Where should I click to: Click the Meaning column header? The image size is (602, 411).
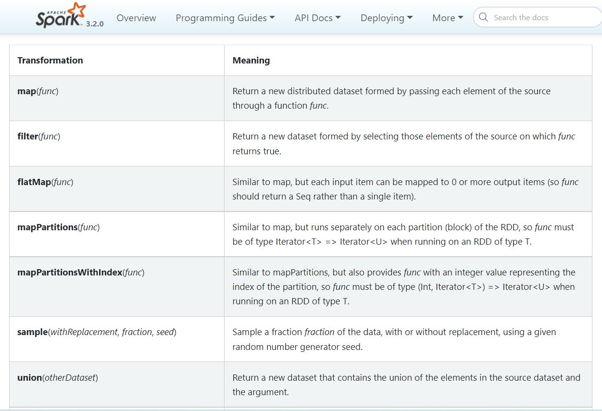click(x=251, y=60)
